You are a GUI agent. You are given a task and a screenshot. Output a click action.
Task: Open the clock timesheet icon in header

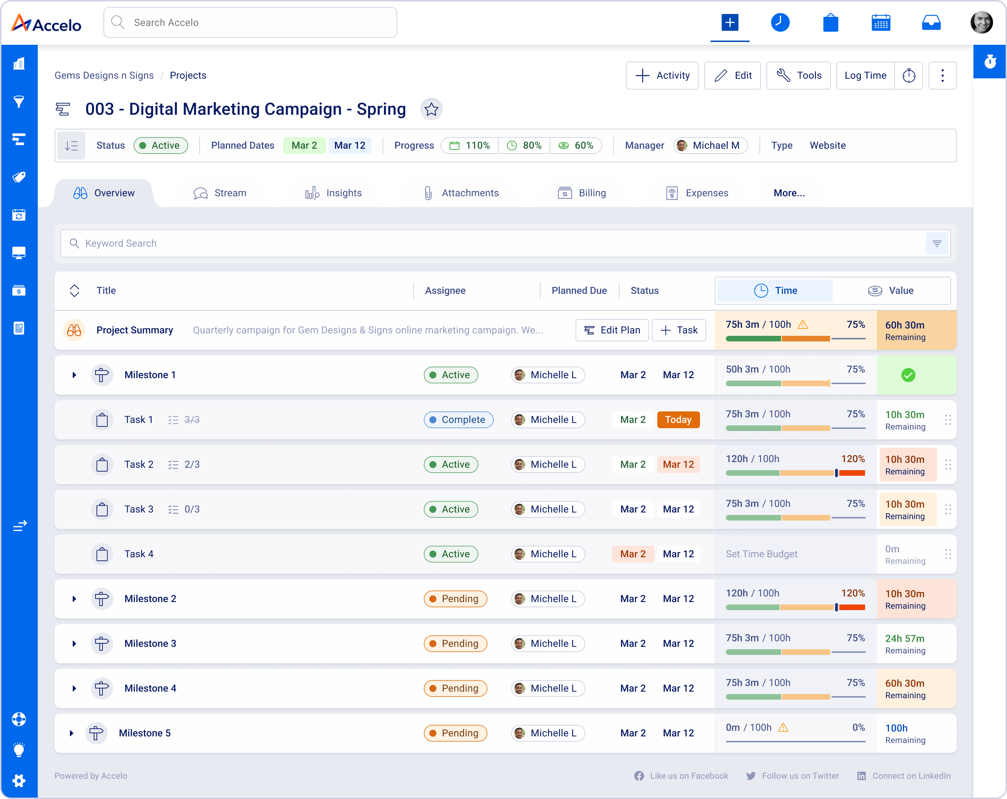click(x=780, y=22)
